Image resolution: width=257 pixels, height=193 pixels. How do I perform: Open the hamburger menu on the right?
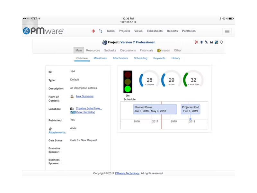click(x=227, y=31)
